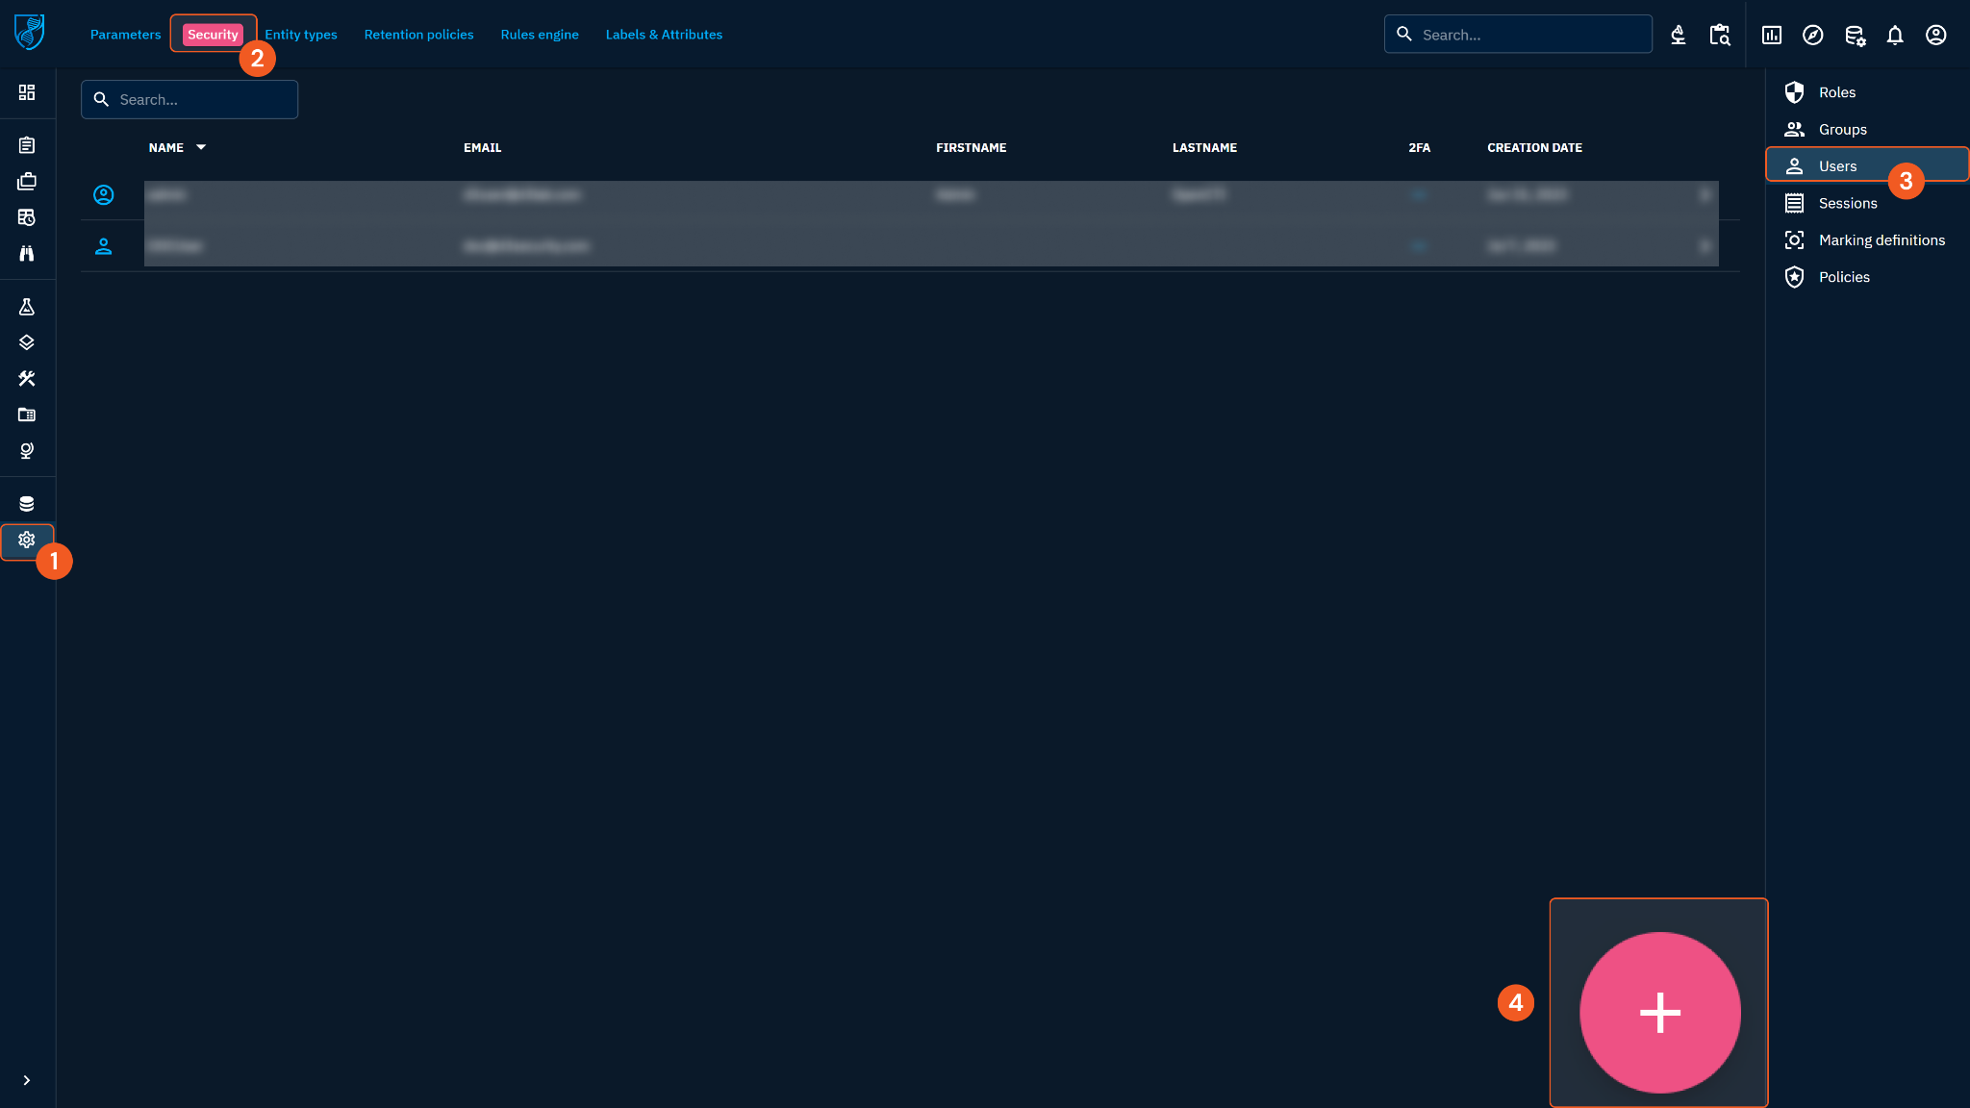Viewport: 1970px width, 1108px height.
Task: Open Marking definitions in right menu
Action: pyautogui.click(x=1881, y=240)
